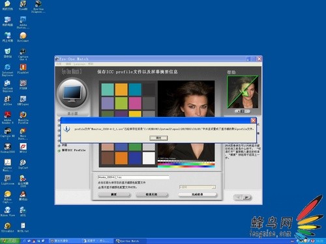326x244 pixels.
Task: Click the Windows Start button
Action: 10,241
